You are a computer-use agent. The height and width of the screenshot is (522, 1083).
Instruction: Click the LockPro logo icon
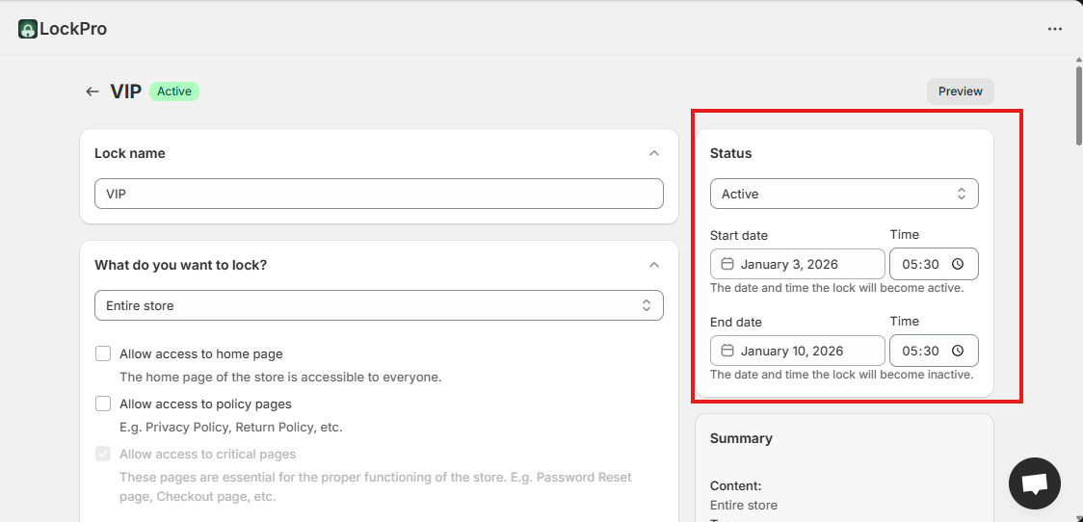28,29
